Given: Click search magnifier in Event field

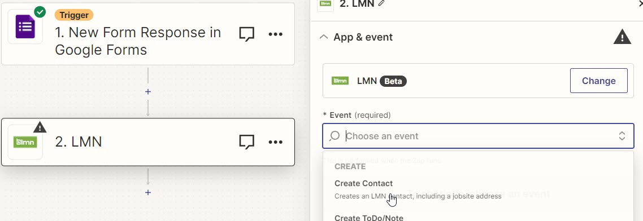Looking at the screenshot, I should (x=334, y=136).
